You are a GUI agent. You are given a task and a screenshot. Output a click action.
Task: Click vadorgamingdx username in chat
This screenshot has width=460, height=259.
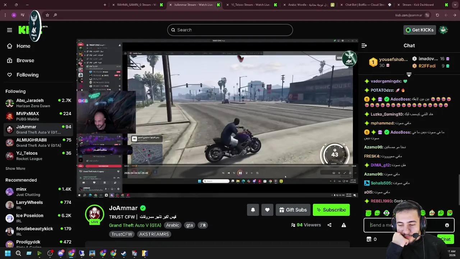(x=386, y=81)
